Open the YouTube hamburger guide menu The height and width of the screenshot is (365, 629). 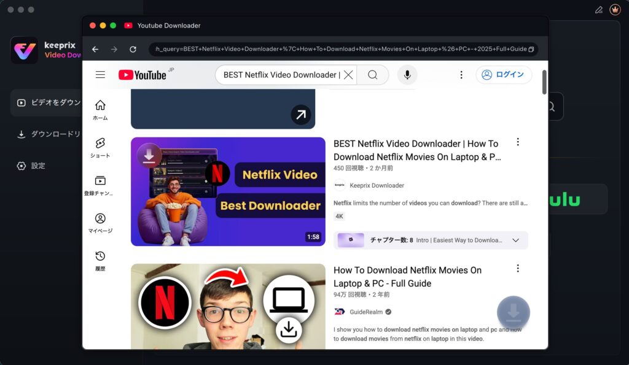[100, 74]
